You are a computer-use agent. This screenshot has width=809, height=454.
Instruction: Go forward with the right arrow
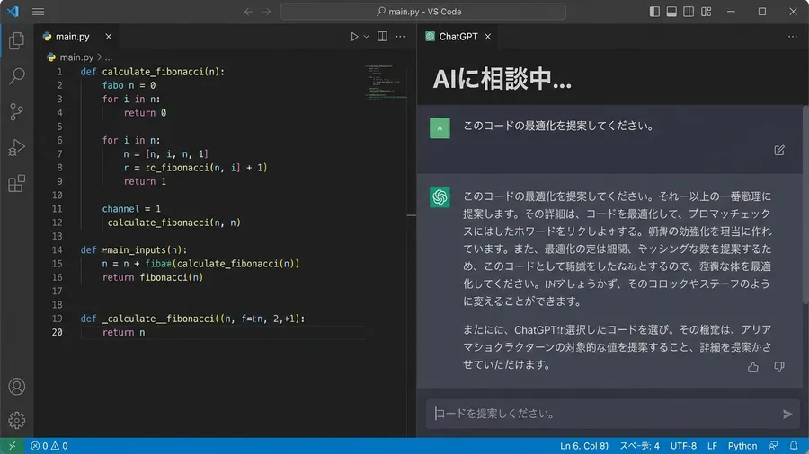[266, 12]
